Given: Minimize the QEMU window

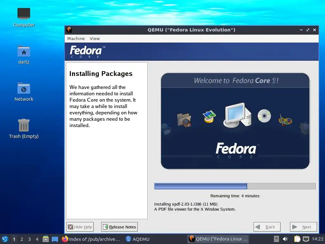Looking at the screenshot, I should point(301,30).
